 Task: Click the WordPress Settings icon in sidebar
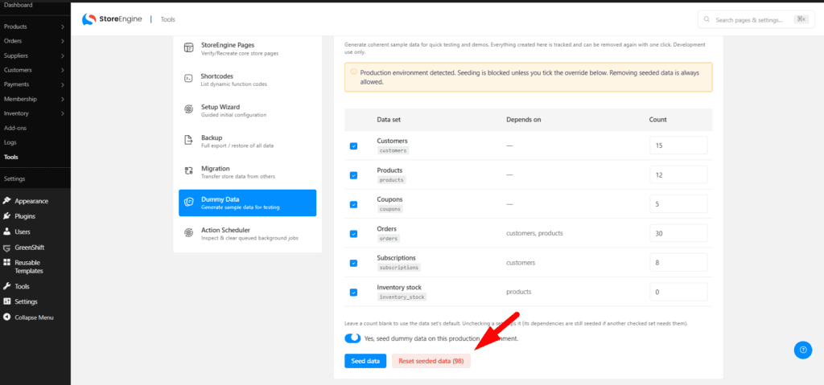[6, 301]
